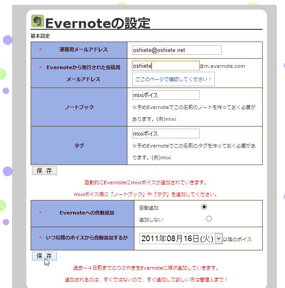The image size is (285, 288).
Task: Select the 追加しない radio button
Action: click(209, 218)
